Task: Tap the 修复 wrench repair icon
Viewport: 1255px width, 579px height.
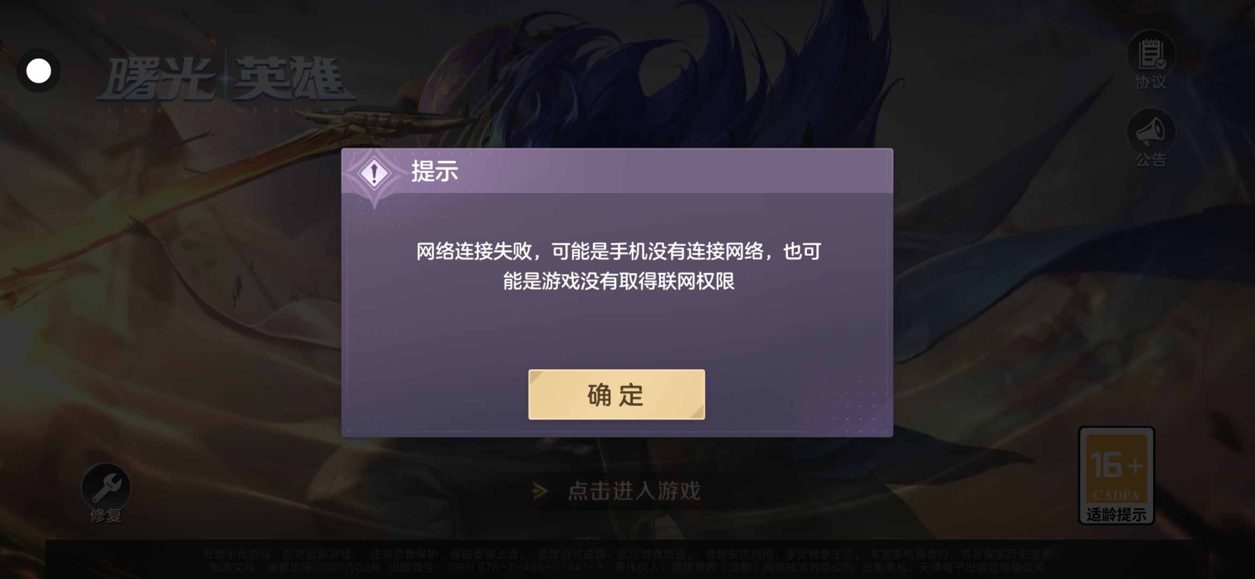Action: pos(106,487)
